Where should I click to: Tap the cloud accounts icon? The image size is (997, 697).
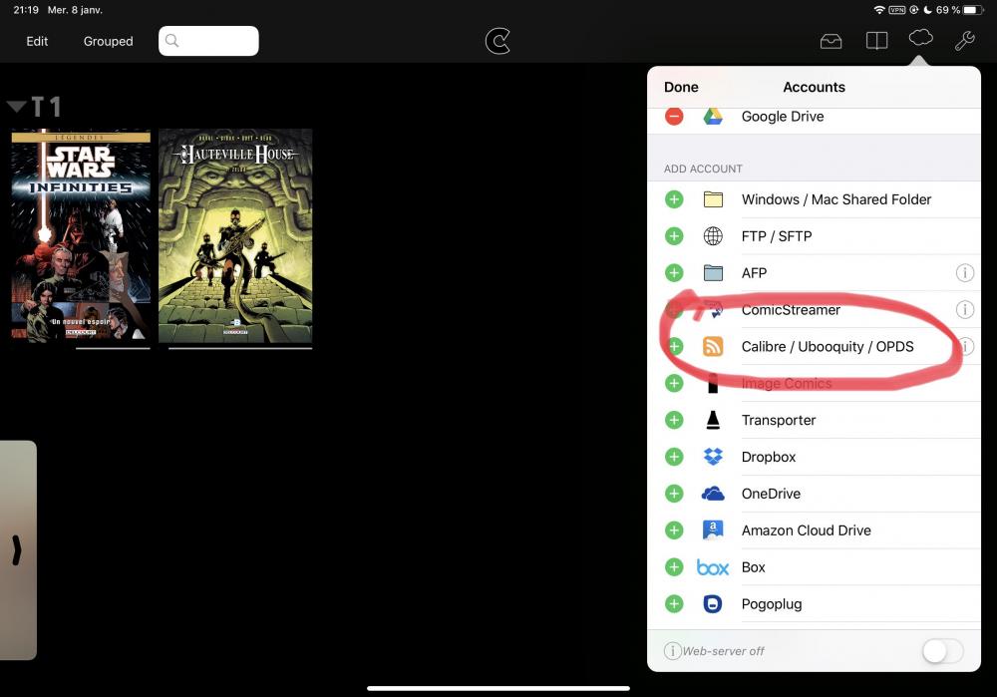[x=920, y=38]
